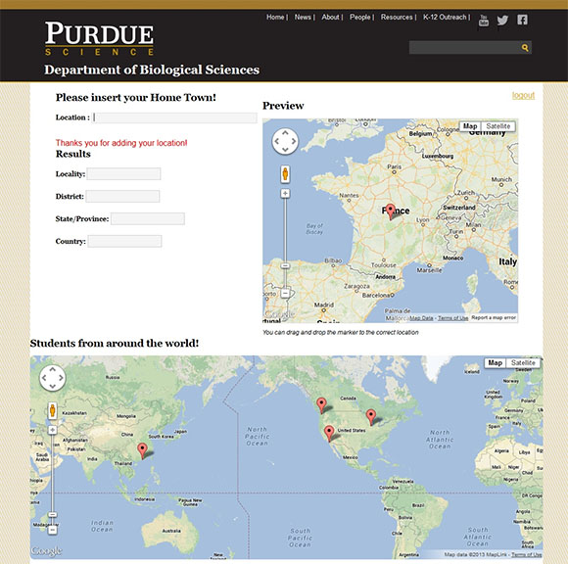Viewport: 568px width, 564px height.
Task: Click the search magnifier icon
Action: (525, 47)
